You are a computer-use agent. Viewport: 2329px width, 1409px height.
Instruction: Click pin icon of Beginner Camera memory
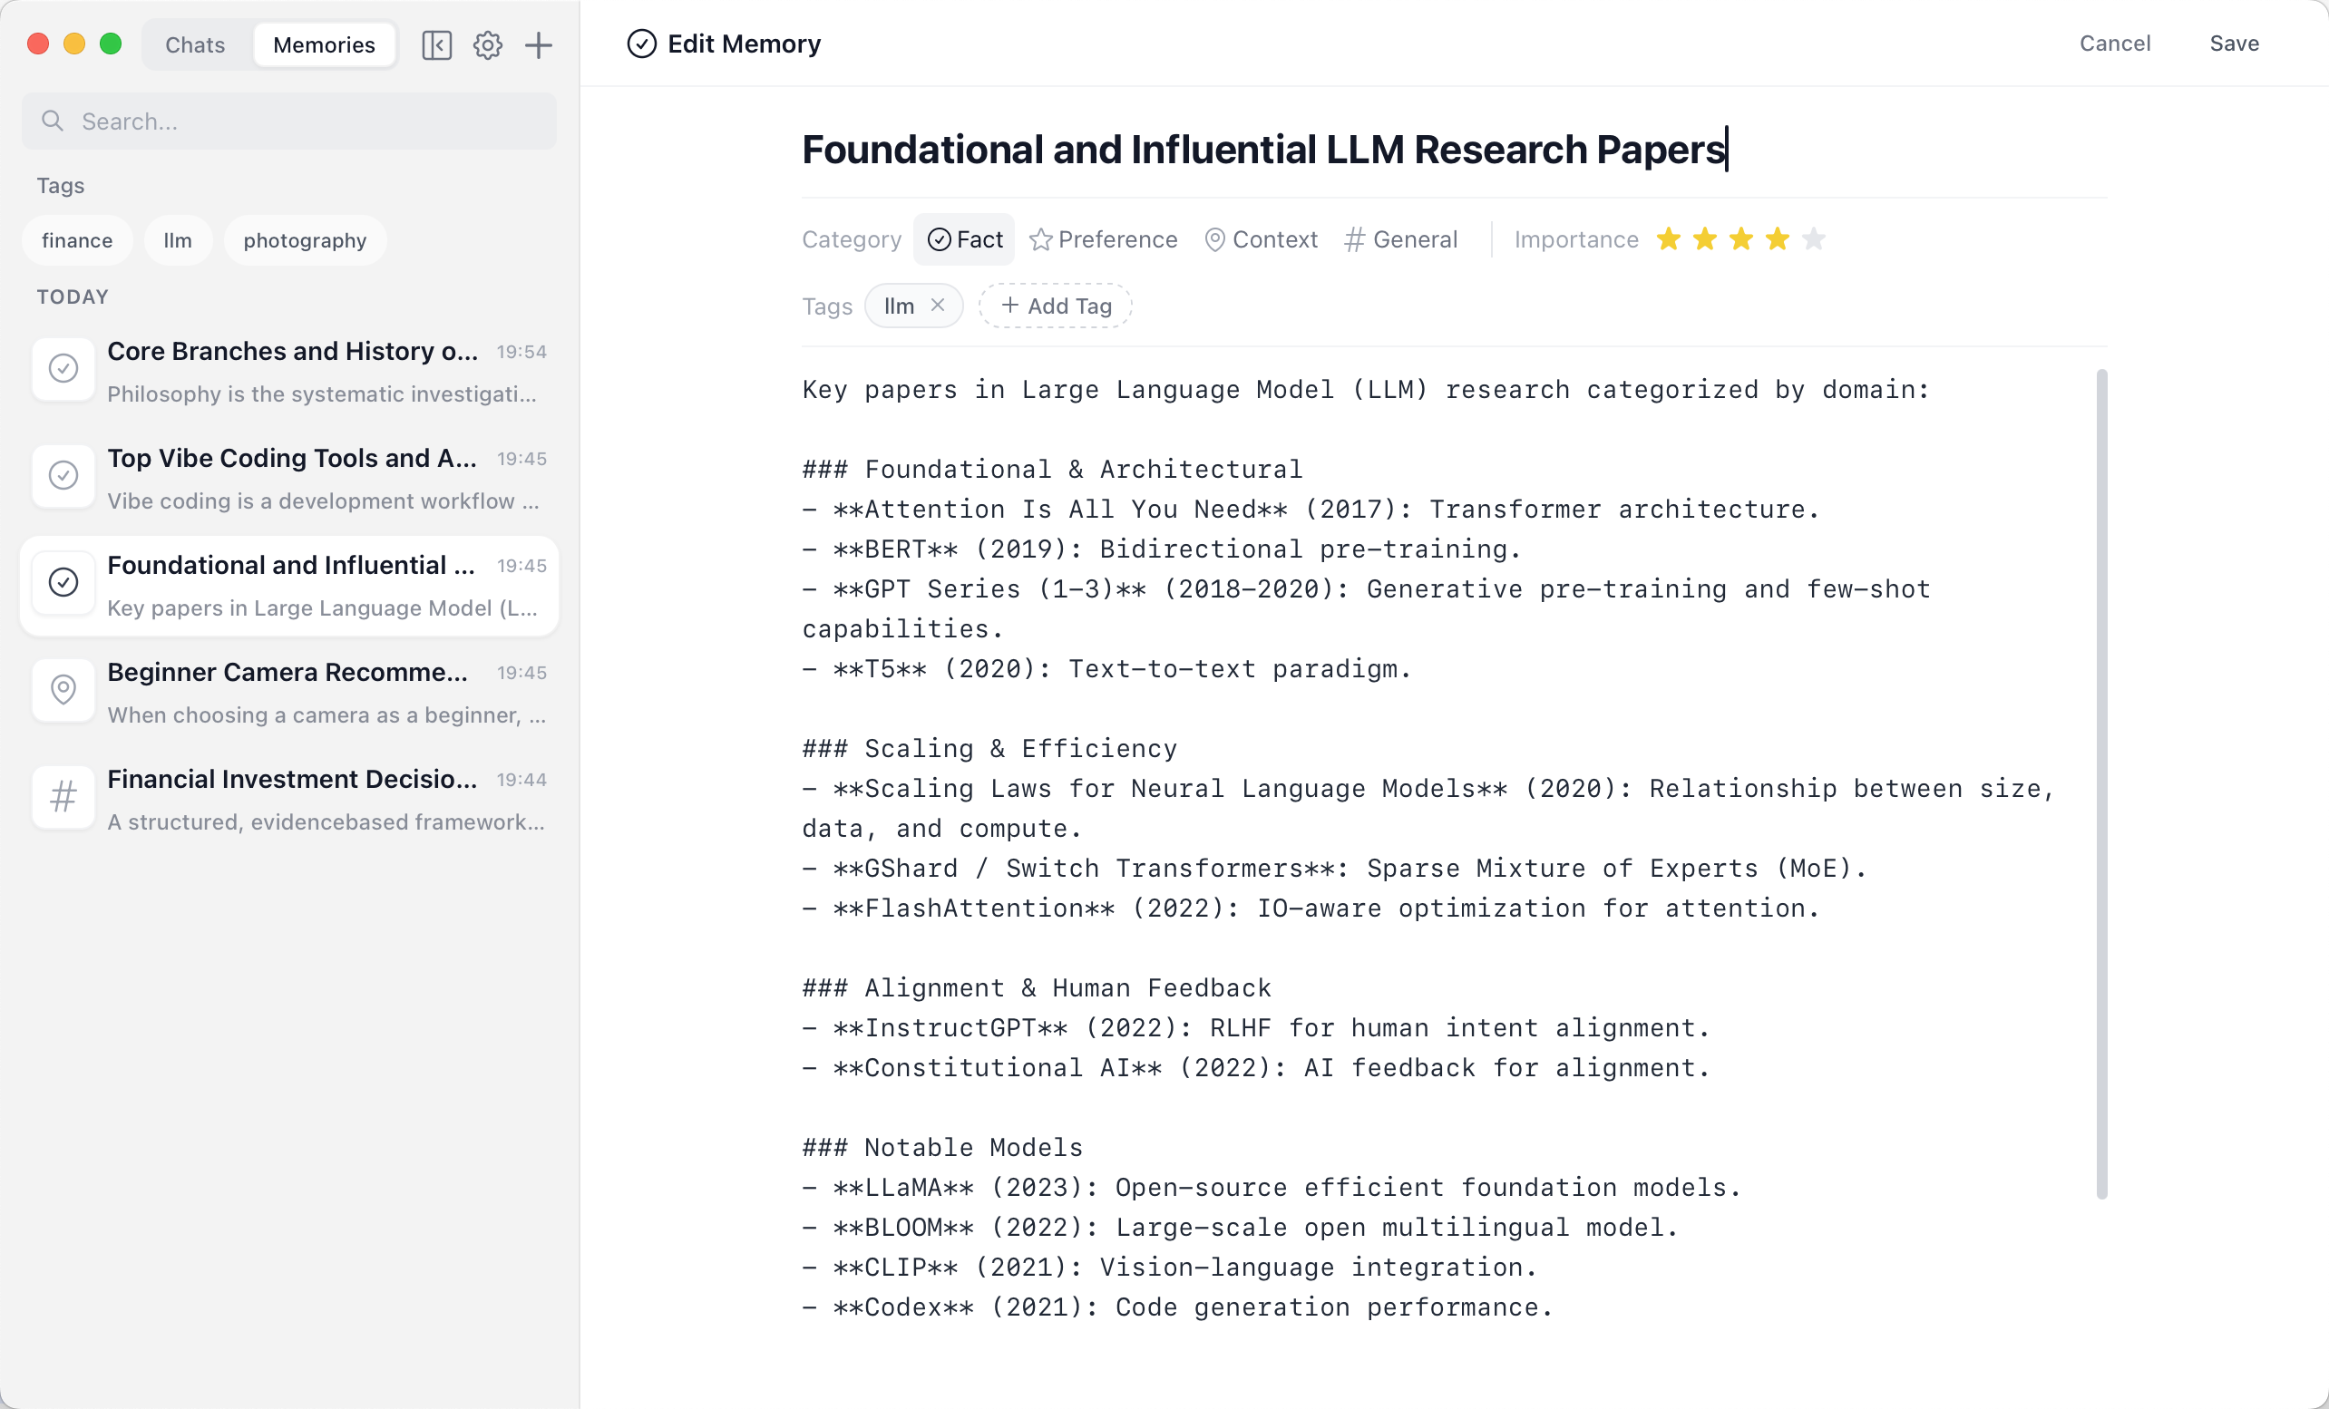pyautogui.click(x=63, y=690)
